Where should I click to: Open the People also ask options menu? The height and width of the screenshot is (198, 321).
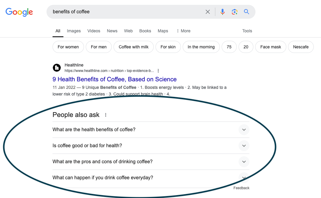click(106, 115)
